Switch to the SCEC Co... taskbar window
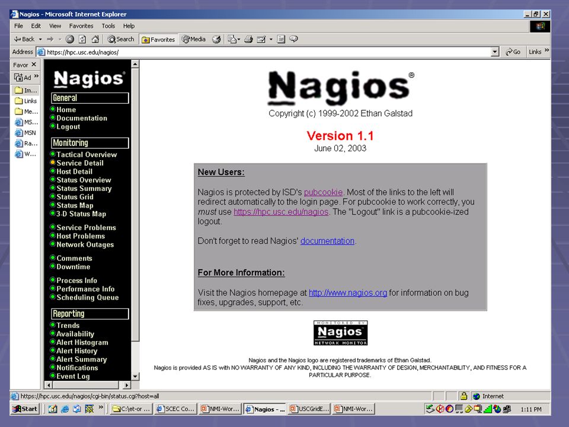Viewport: 569px width, 427px height. [175, 409]
